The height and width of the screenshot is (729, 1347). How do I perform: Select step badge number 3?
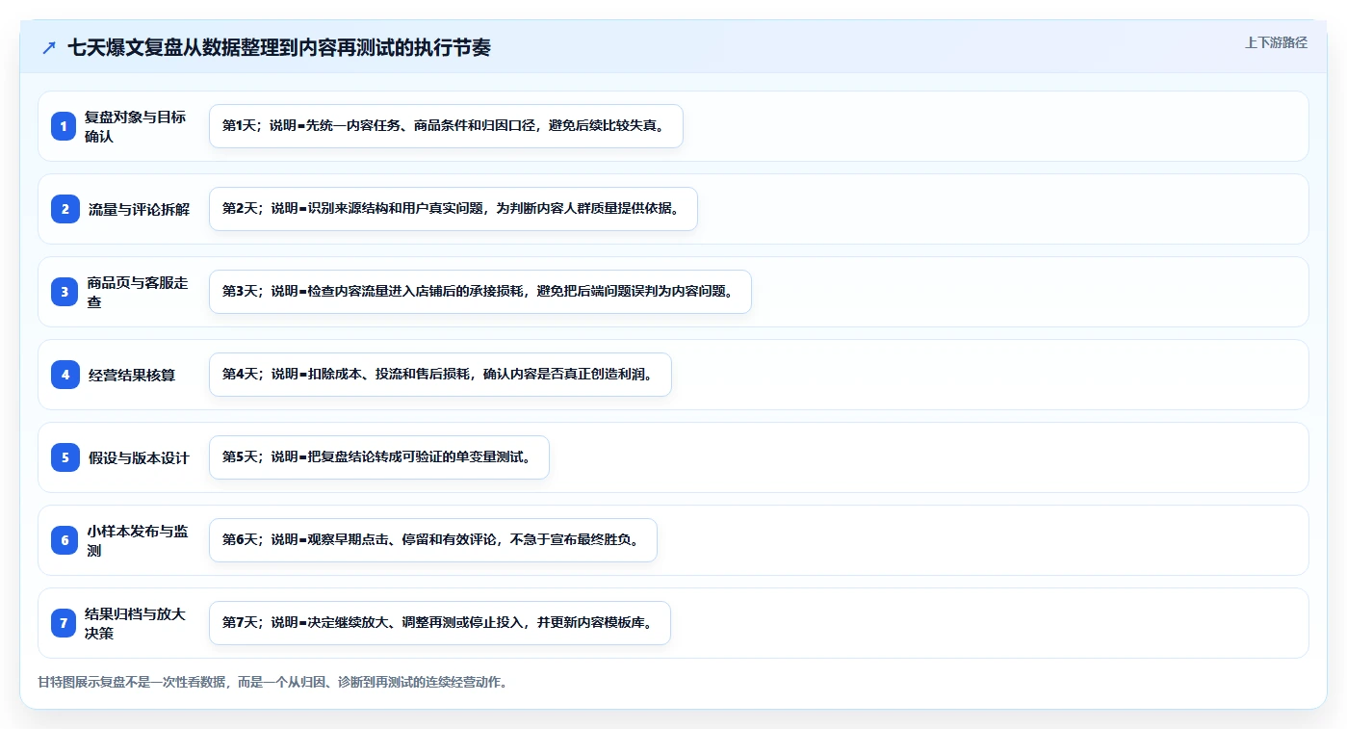point(65,292)
